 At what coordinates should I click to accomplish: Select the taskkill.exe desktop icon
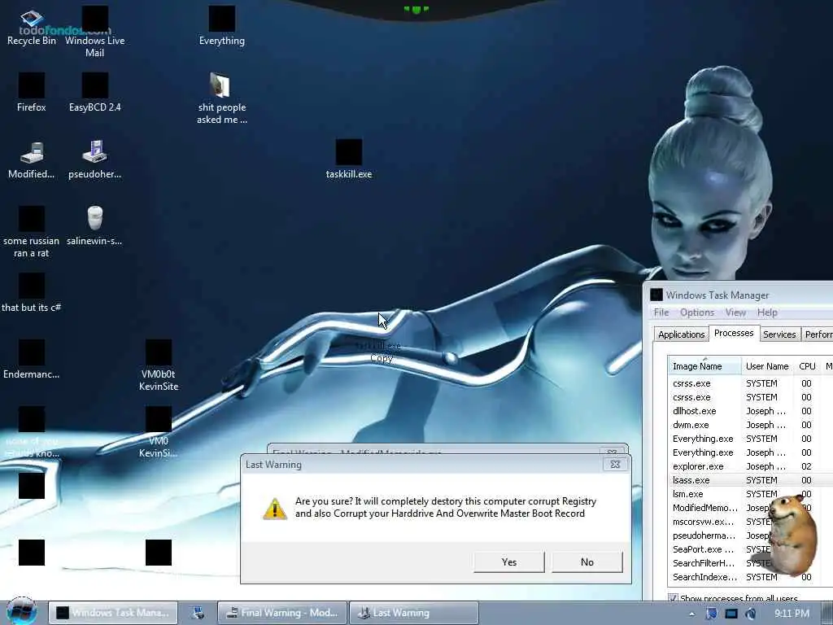348,160
